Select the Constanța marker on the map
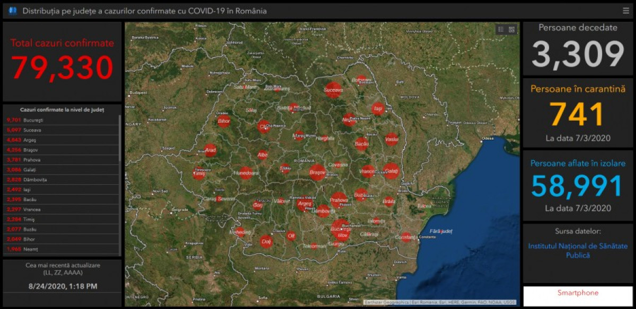 click(x=406, y=238)
